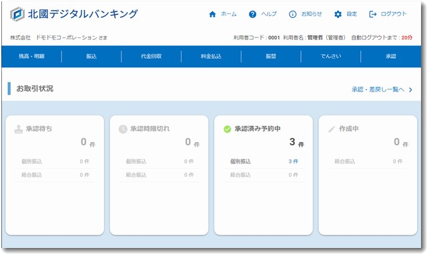Click the 承認待ち stamp icon
This screenshot has width=427, height=254.
coord(18,129)
